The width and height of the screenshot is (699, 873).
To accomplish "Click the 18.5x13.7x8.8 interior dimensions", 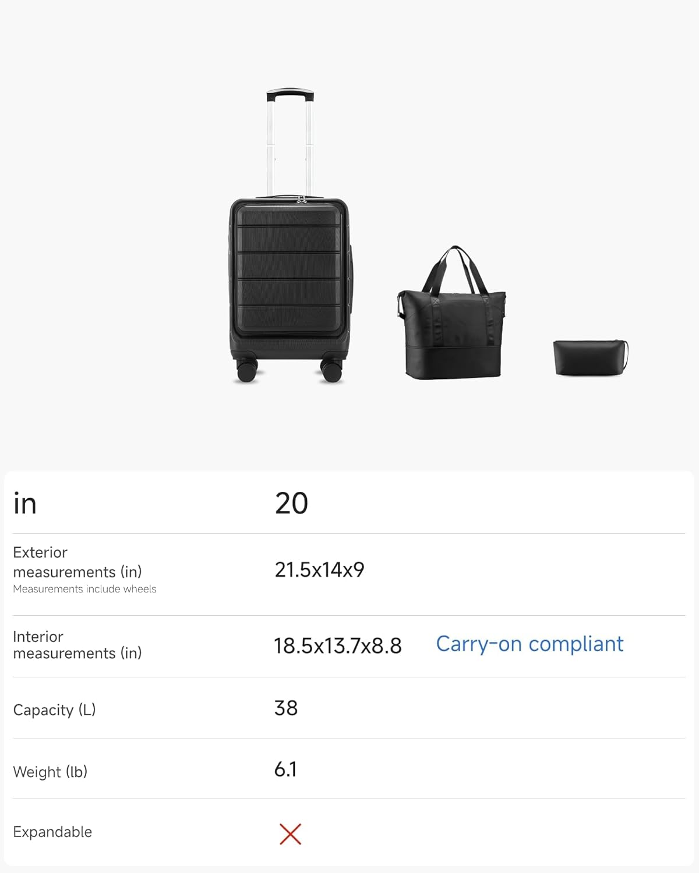I will pos(338,646).
